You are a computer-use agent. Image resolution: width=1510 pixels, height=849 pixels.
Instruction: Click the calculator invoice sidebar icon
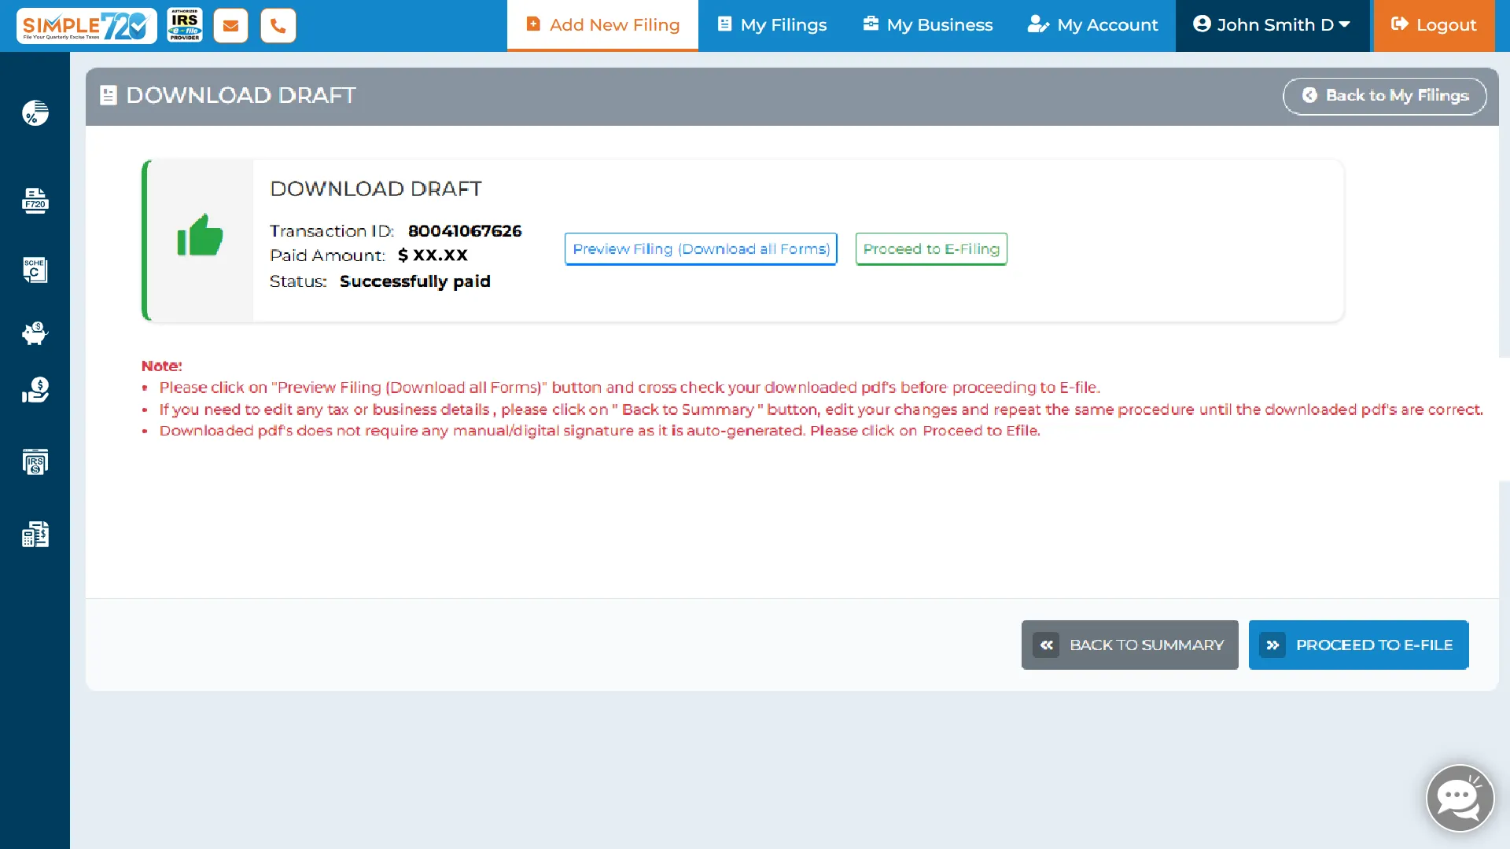(x=35, y=535)
